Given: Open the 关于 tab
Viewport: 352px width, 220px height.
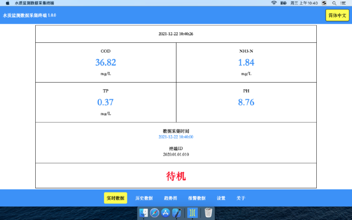Looking at the screenshot, I should tap(241, 198).
